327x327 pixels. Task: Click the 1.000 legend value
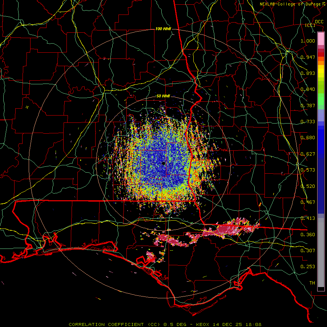[308, 41]
